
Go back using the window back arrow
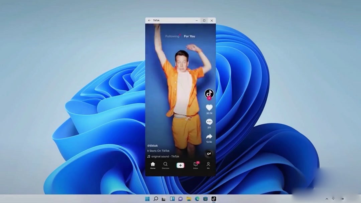pos(149,20)
